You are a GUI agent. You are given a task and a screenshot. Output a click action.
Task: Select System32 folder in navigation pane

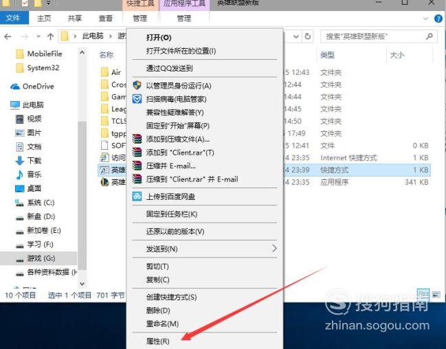tap(38, 68)
